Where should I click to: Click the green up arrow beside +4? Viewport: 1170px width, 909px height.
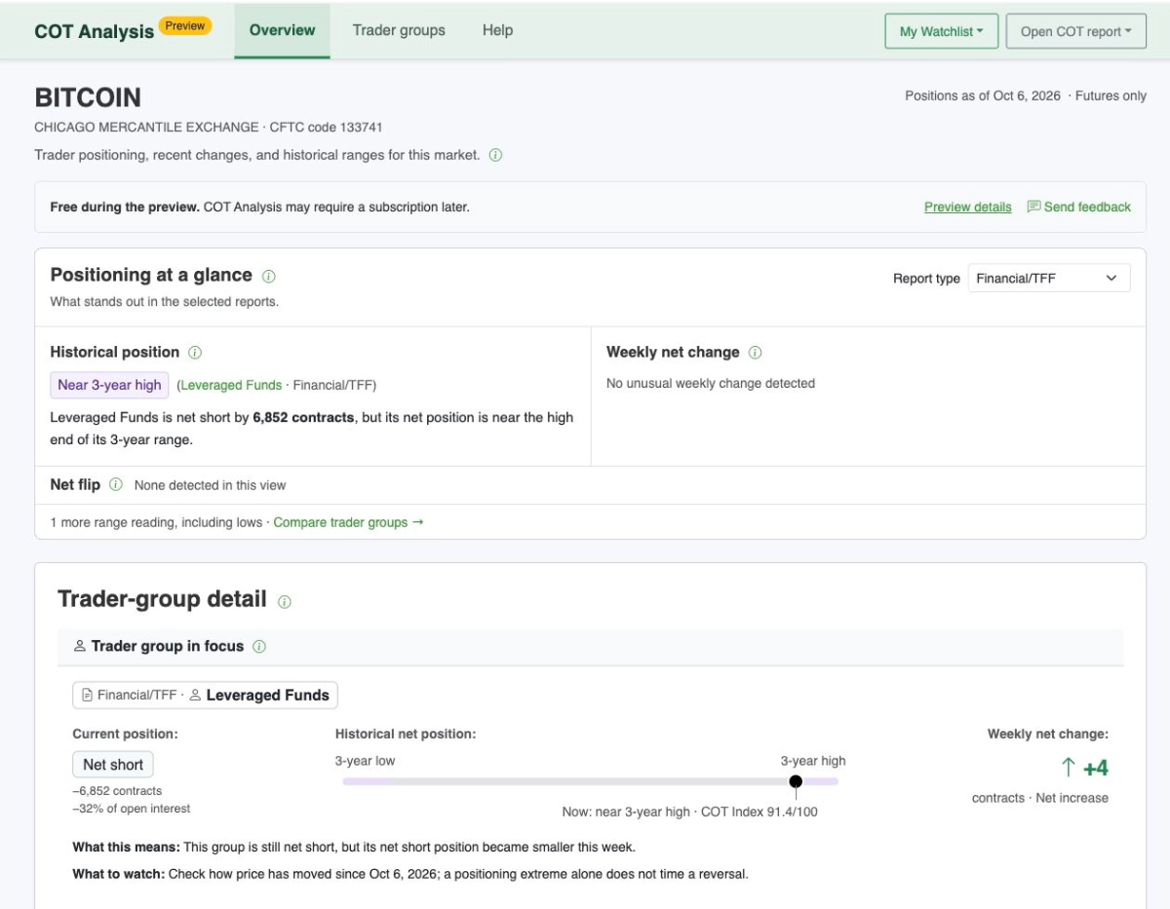(x=1068, y=769)
